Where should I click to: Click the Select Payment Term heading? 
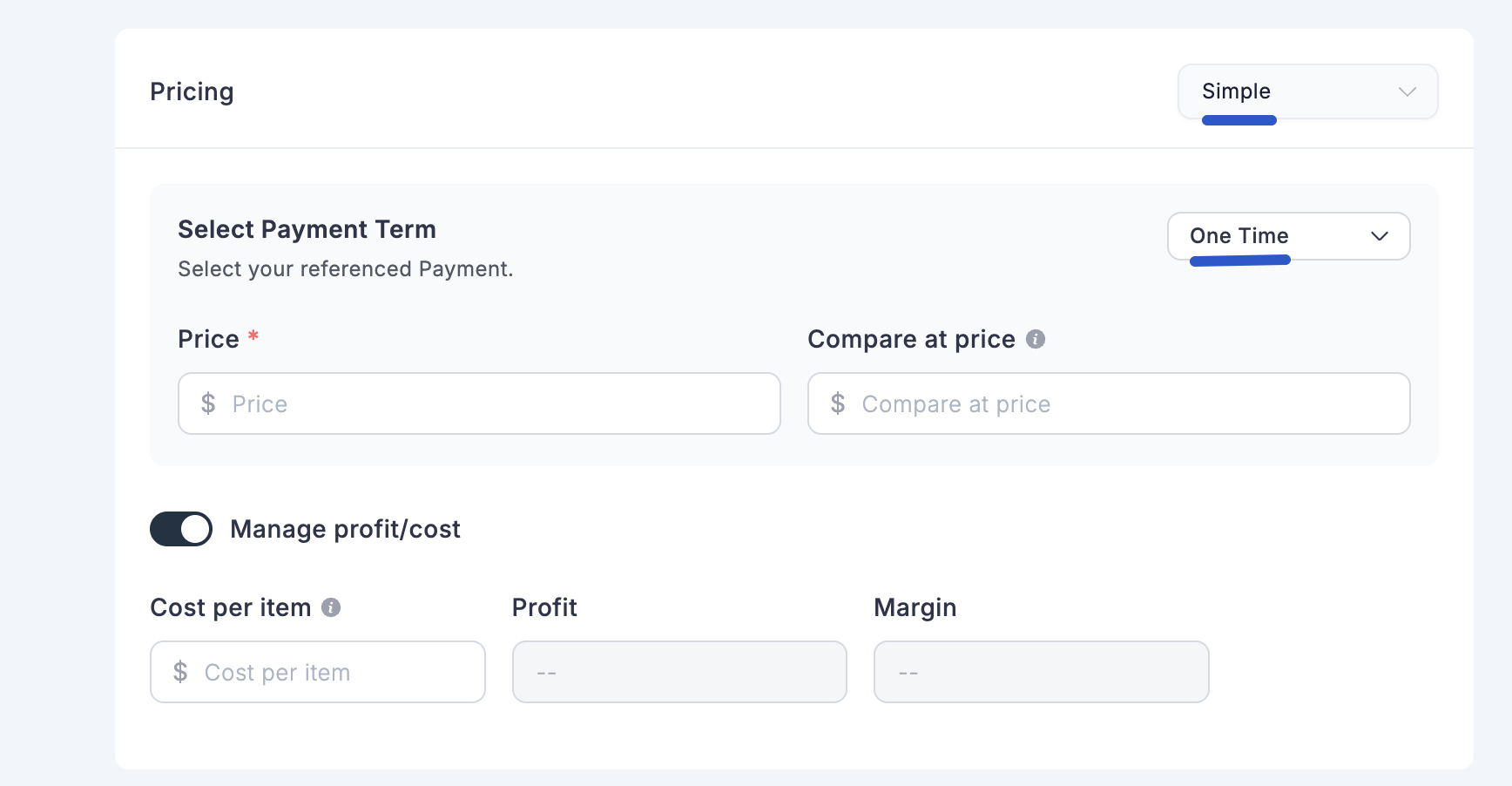point(307,229)
